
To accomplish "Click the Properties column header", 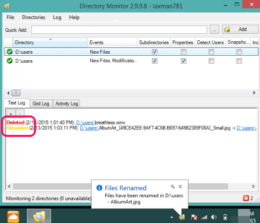I will pos(183,42).
